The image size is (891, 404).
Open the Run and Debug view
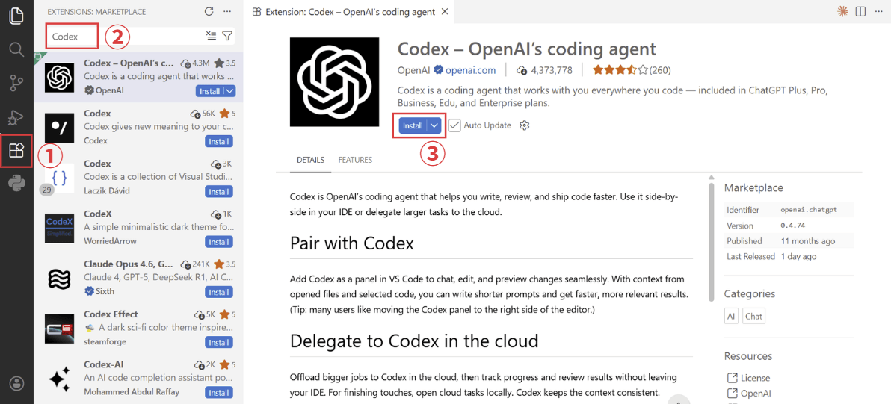click(16, 116)
